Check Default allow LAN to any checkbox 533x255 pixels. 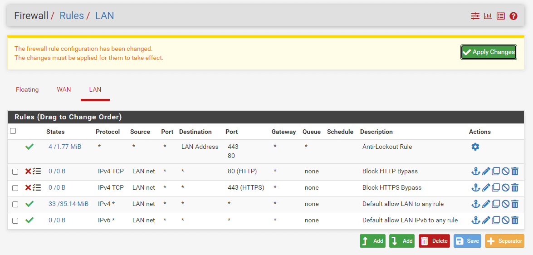pos(15,204)
